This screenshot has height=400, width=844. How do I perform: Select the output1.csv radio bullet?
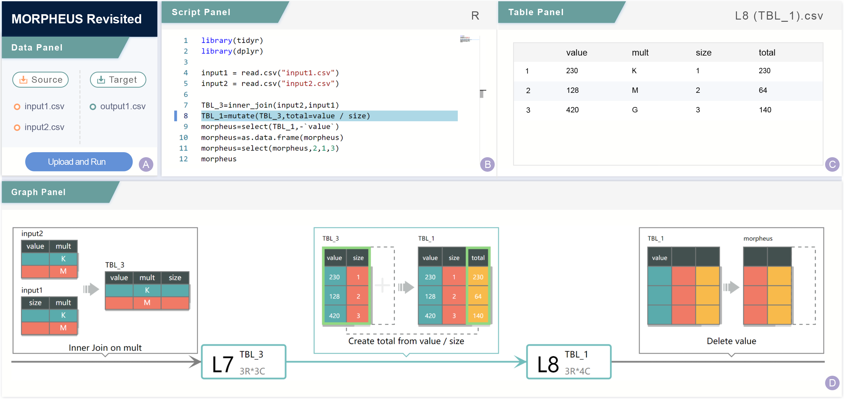pos(93,107)
